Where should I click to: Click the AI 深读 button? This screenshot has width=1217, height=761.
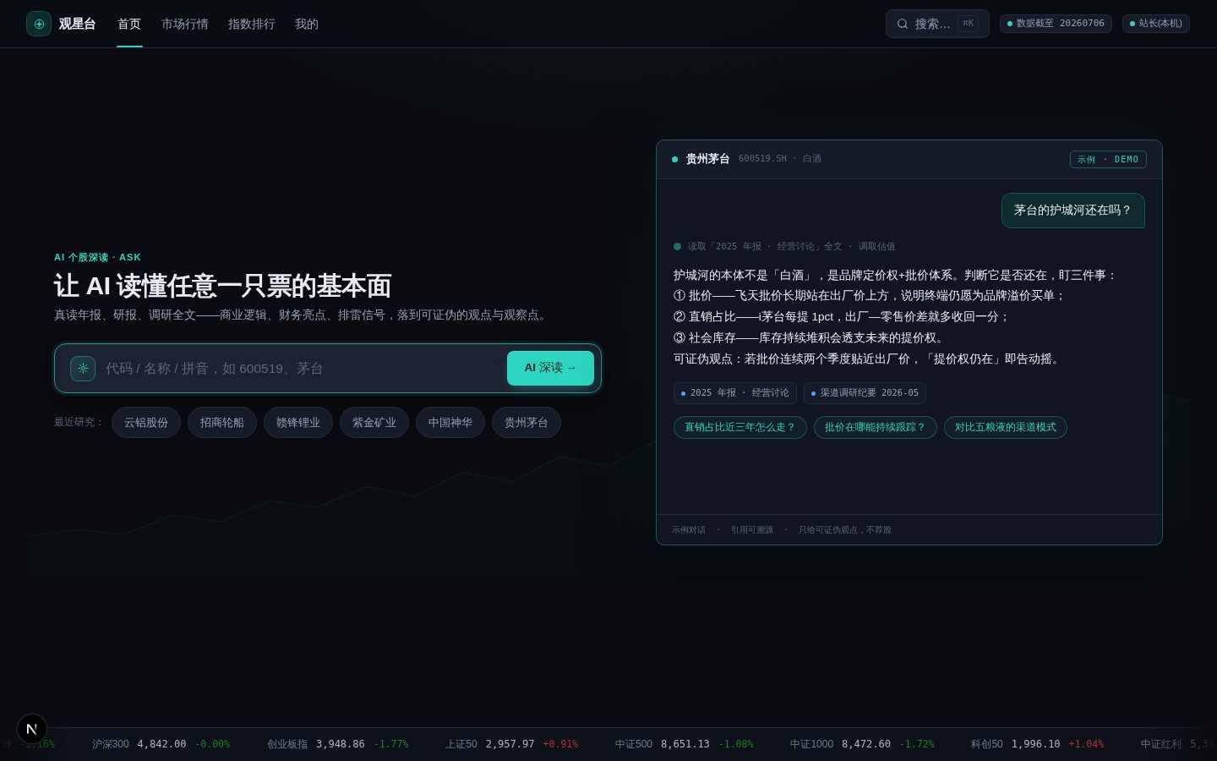click(x=550, y=368)
